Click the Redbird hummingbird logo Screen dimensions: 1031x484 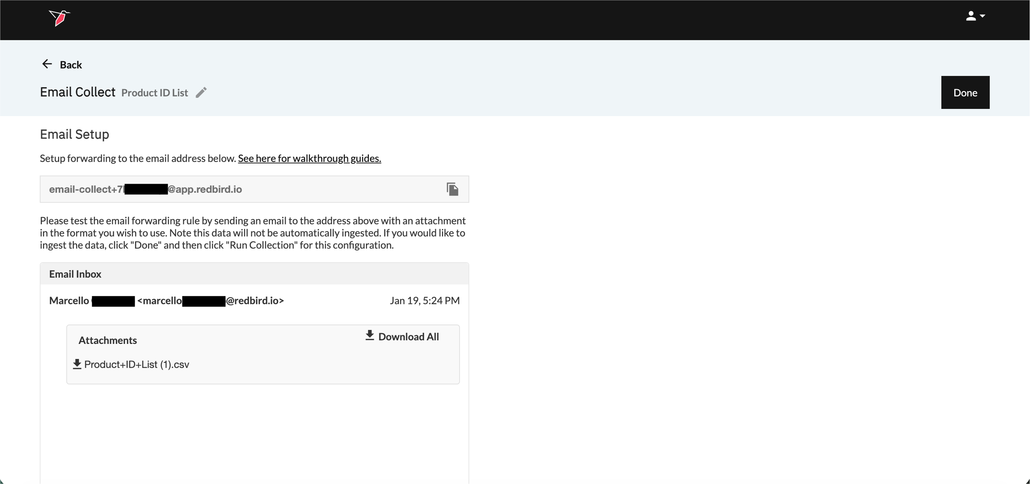click(59, 18)
